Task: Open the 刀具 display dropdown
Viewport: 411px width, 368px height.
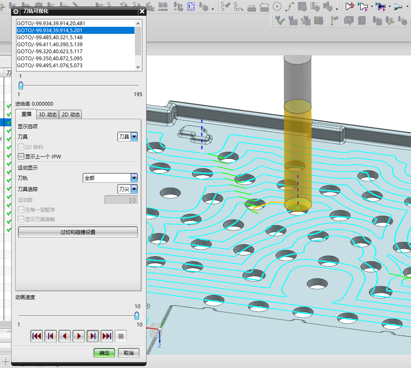Action: (x=128, y=137)
